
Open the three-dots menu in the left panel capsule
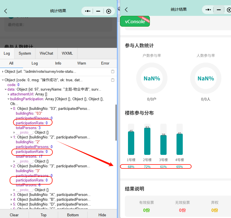tap(88, 11)
